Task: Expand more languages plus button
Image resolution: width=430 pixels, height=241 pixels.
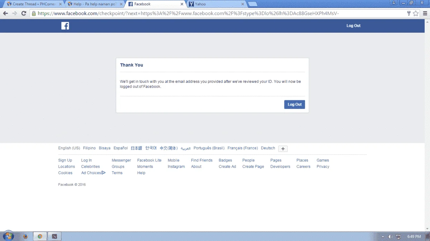Action: 283,149
